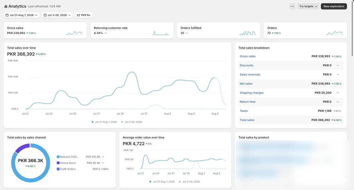
Task: Click the New exploration button
Action: click(x=334, y=6)
